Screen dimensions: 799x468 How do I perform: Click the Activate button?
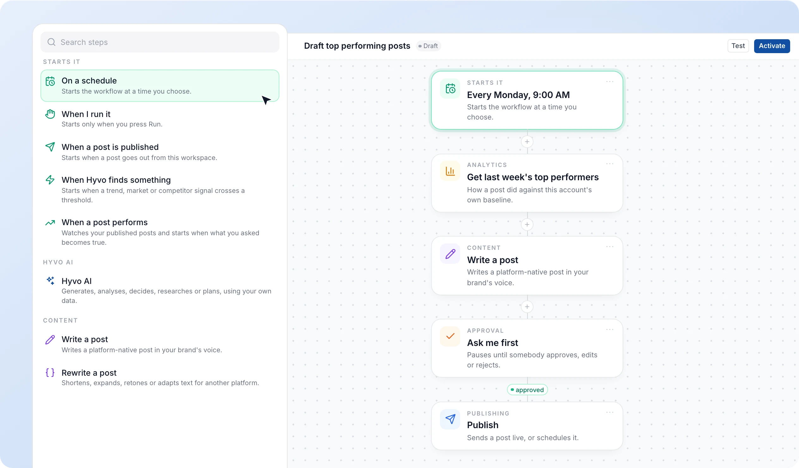(x=772, y=46)
